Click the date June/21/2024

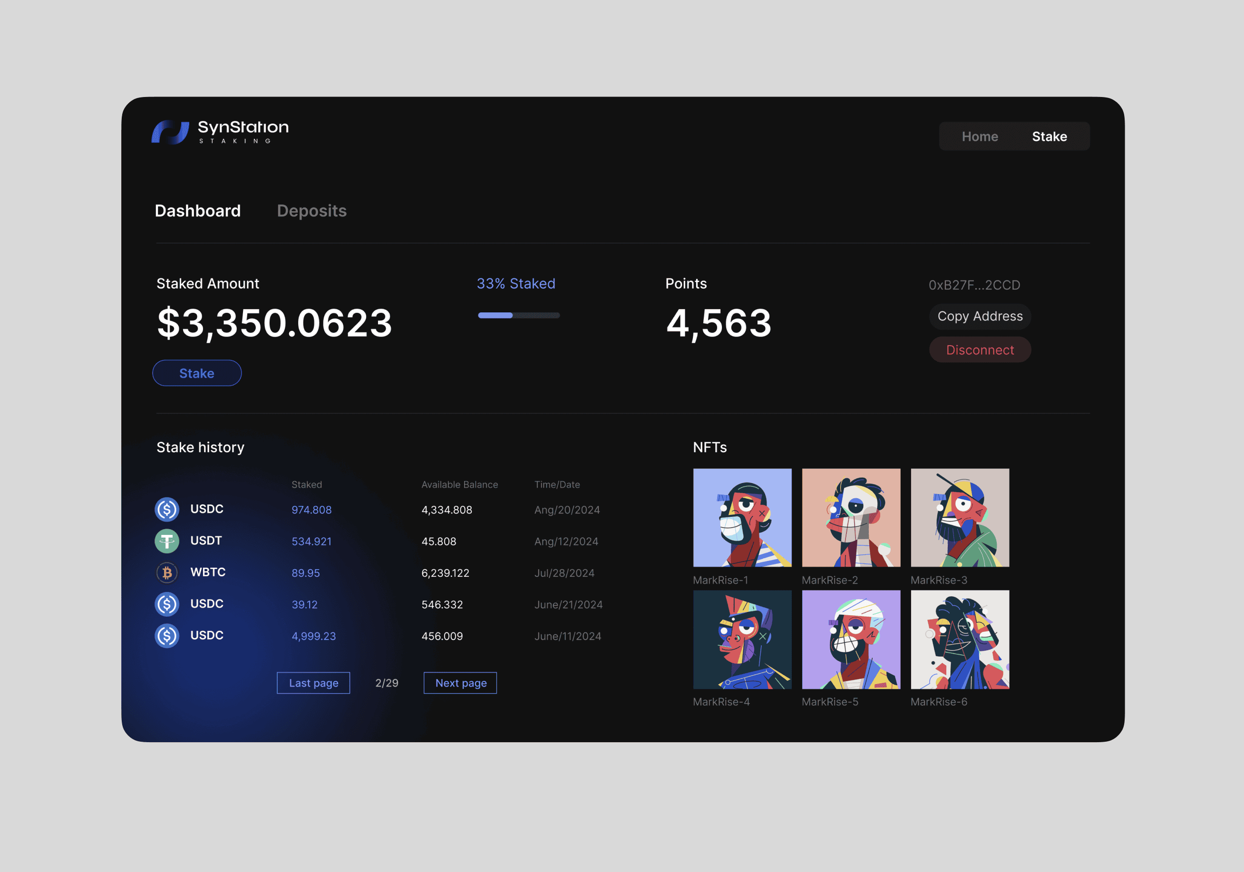click(568, 604)
